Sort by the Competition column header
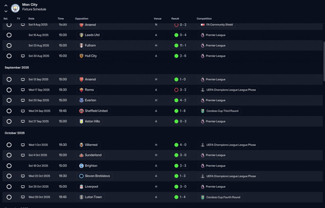Image resolution: width=325 pixels, height=208 pixels. pos(204,19)
